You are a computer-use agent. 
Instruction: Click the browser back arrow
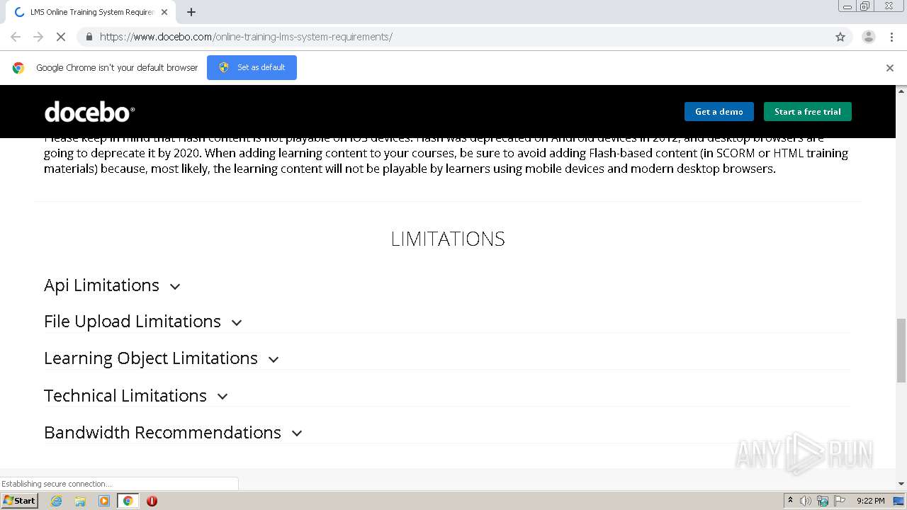[16, 37]
